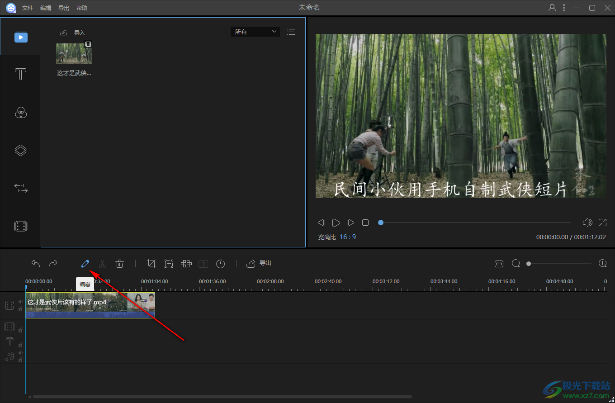Open the Text tab in sidebar
Screen dimensions: 615x403
coord(20,74)
